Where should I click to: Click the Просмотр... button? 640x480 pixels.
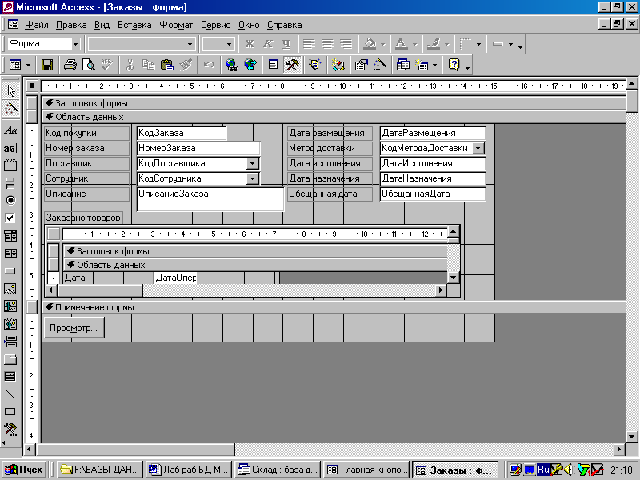tap(74, 328)
